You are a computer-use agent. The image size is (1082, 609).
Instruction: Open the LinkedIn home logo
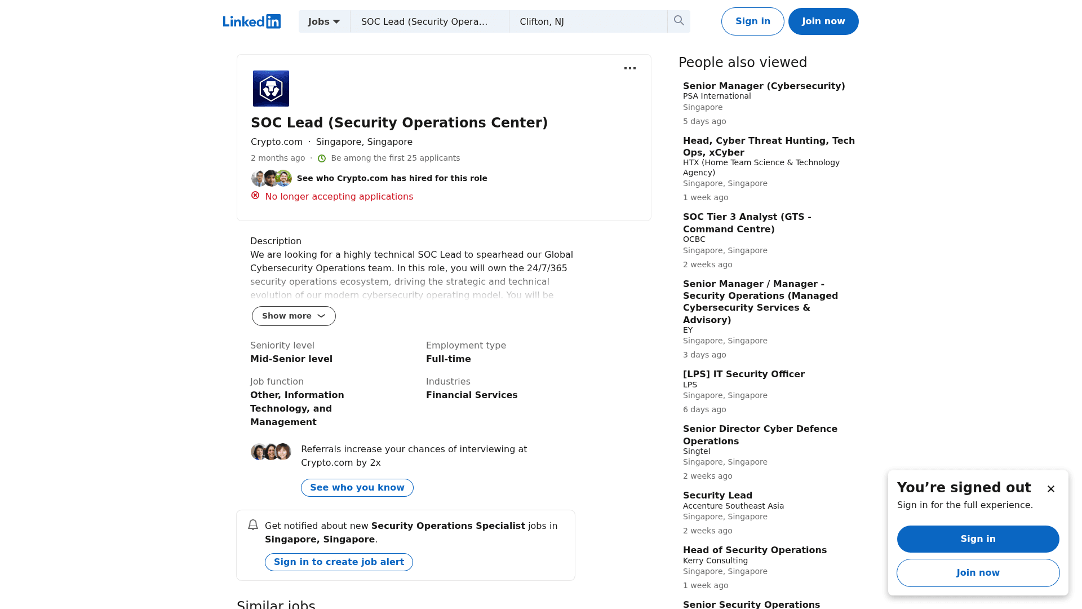251,21
